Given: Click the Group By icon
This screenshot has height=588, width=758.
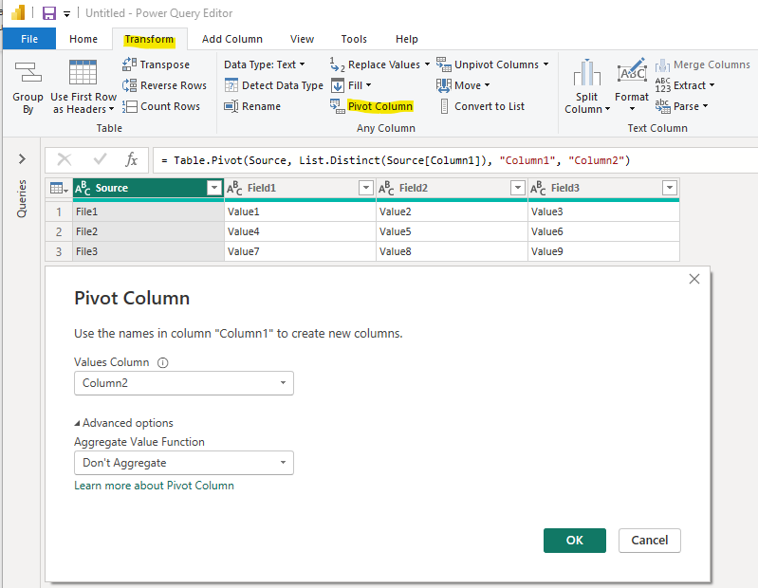Looking at the screenshot, I should [28, 72].
